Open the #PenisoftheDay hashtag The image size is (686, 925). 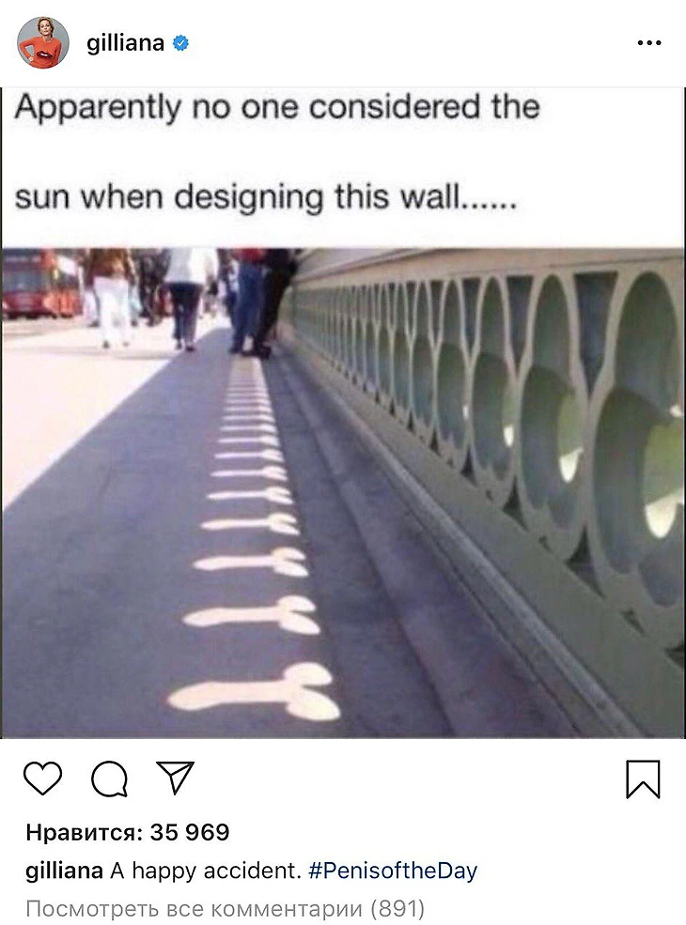click(x=393, y=871)
